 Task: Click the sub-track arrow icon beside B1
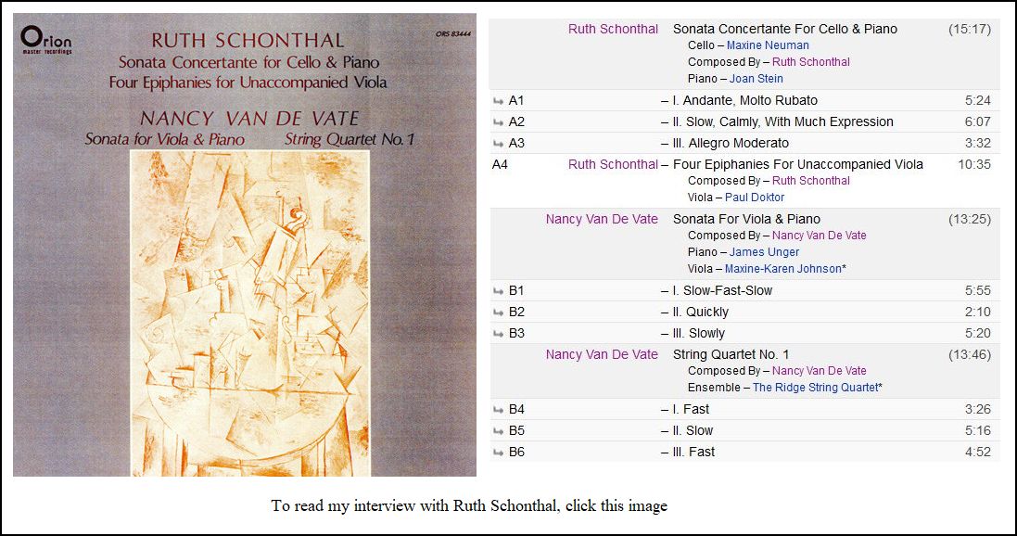point(498,290)
